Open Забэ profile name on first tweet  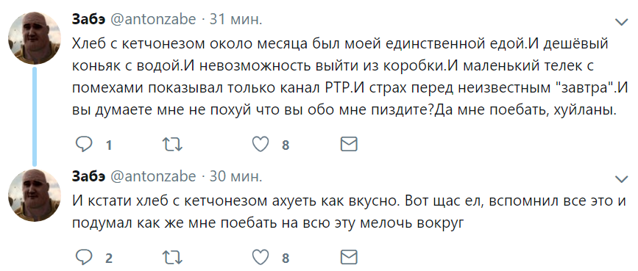pyautogui.click(x=89, y=19)
